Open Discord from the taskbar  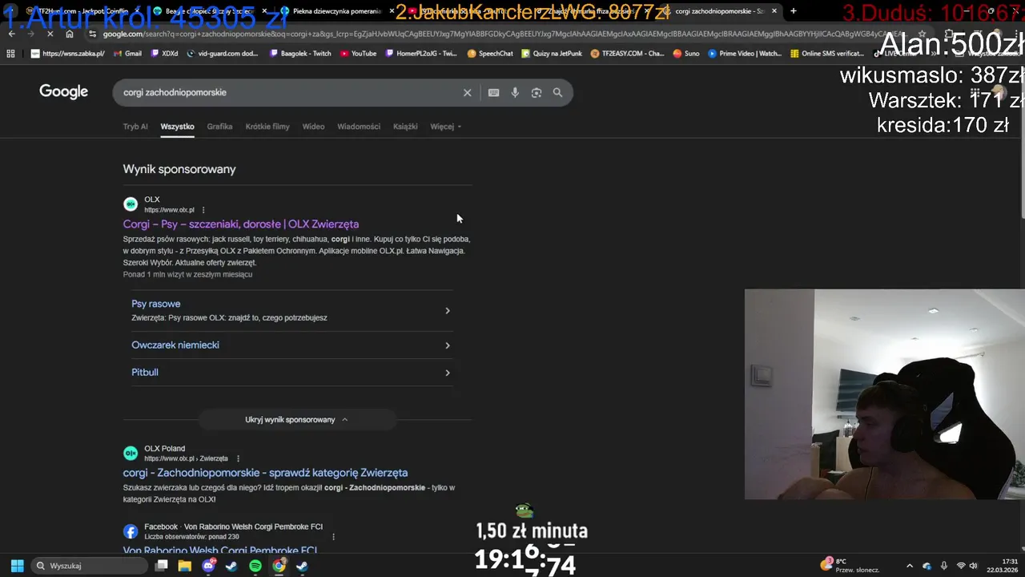pos(209,566)
